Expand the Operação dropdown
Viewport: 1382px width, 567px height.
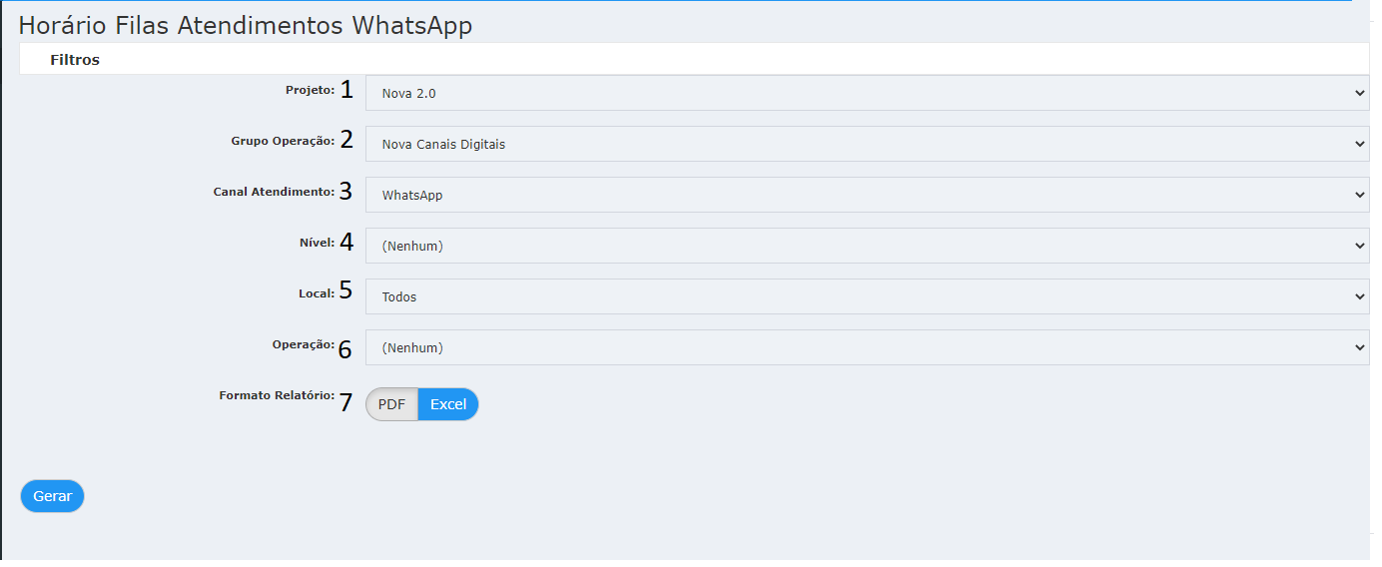pyautogui.click(x=867, y=347)
